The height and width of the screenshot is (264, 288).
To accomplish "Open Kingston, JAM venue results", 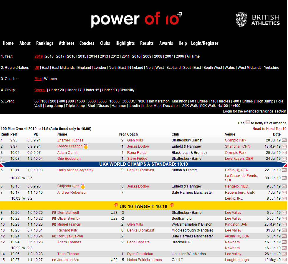I will coord(236,224).
